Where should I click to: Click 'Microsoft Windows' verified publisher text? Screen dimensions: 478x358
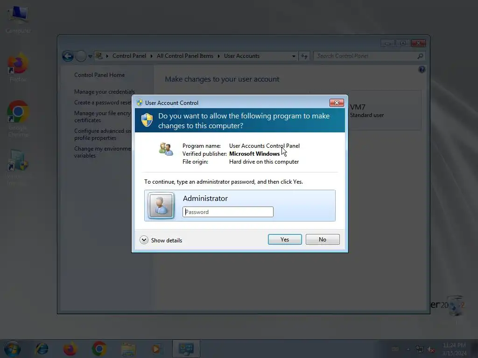[x=254, y=154]
